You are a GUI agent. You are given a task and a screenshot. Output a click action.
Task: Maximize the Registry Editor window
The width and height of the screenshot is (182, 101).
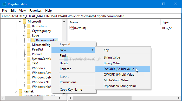coord(164,4)
